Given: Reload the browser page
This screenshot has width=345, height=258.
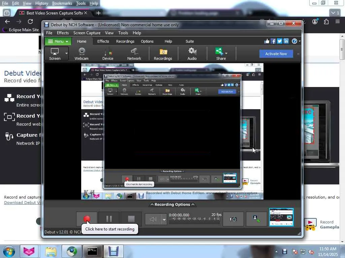Looking at the screenshot, I should [30, 21].
